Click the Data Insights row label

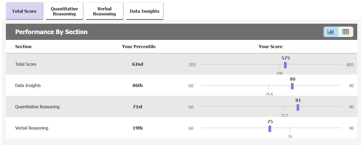click(28, 85)
